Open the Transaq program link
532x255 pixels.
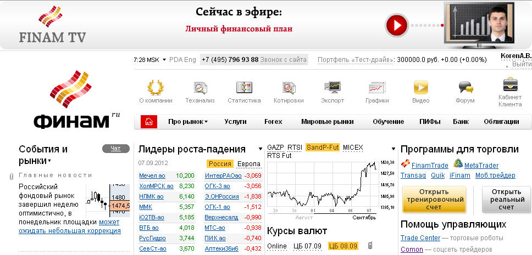413,175
